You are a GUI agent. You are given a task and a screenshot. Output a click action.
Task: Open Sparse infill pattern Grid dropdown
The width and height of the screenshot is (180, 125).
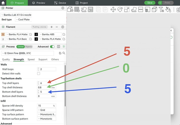[x=46, y=110]
